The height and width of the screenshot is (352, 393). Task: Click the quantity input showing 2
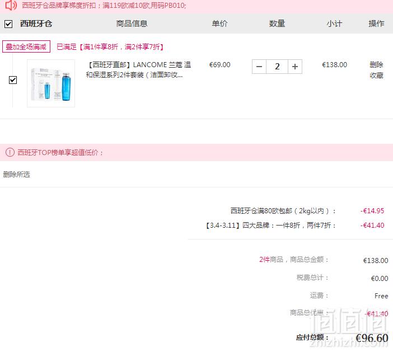(277, 67)
